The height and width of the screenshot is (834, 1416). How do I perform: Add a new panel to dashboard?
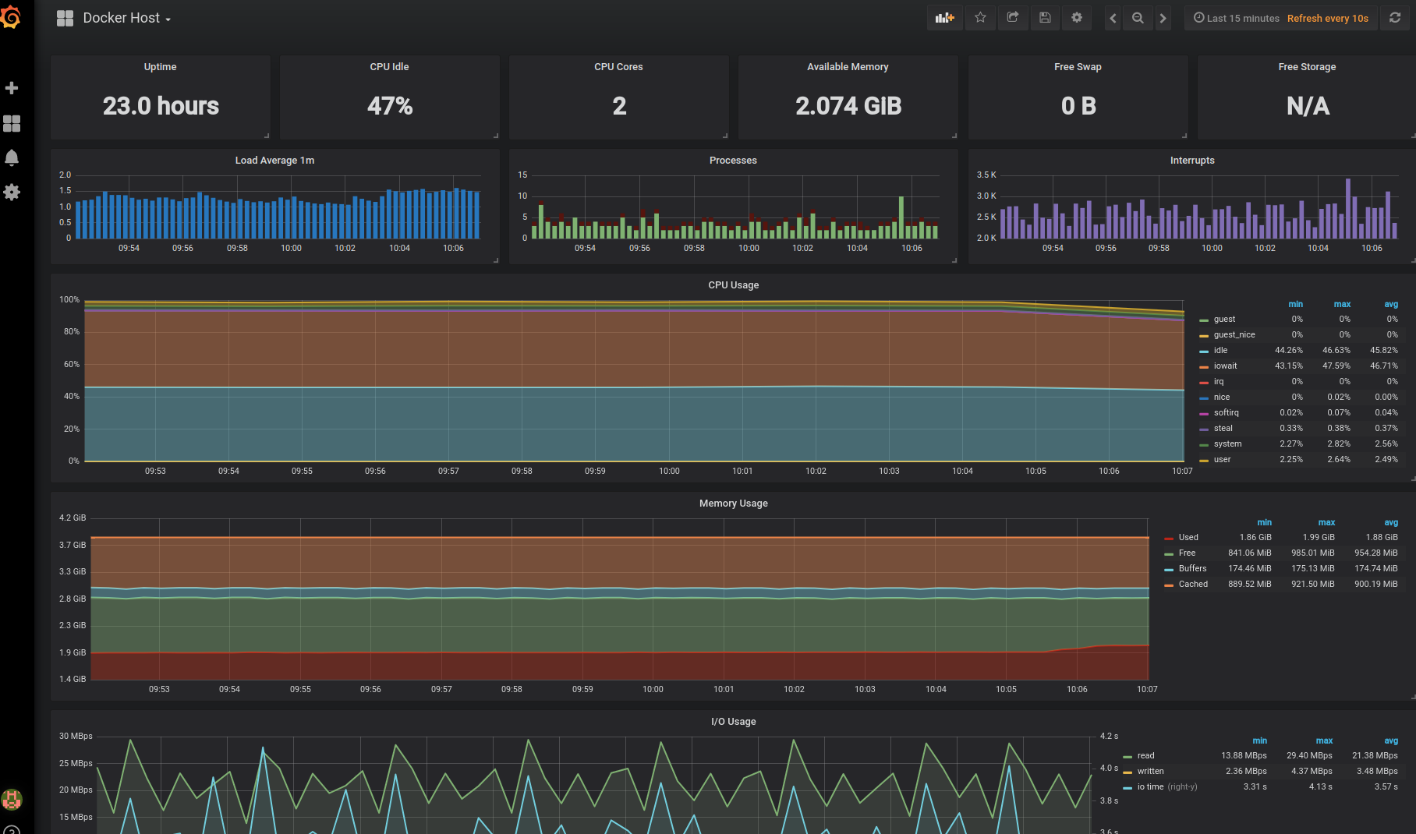(945, 18)
